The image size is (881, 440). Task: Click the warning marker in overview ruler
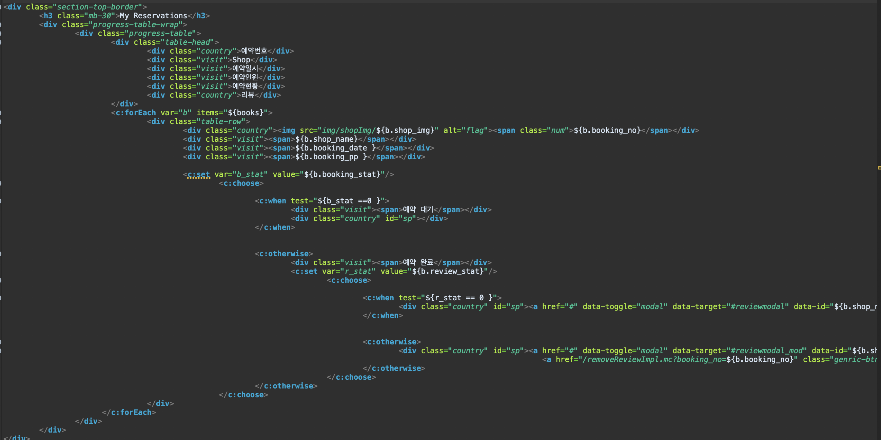coord(879,168)
